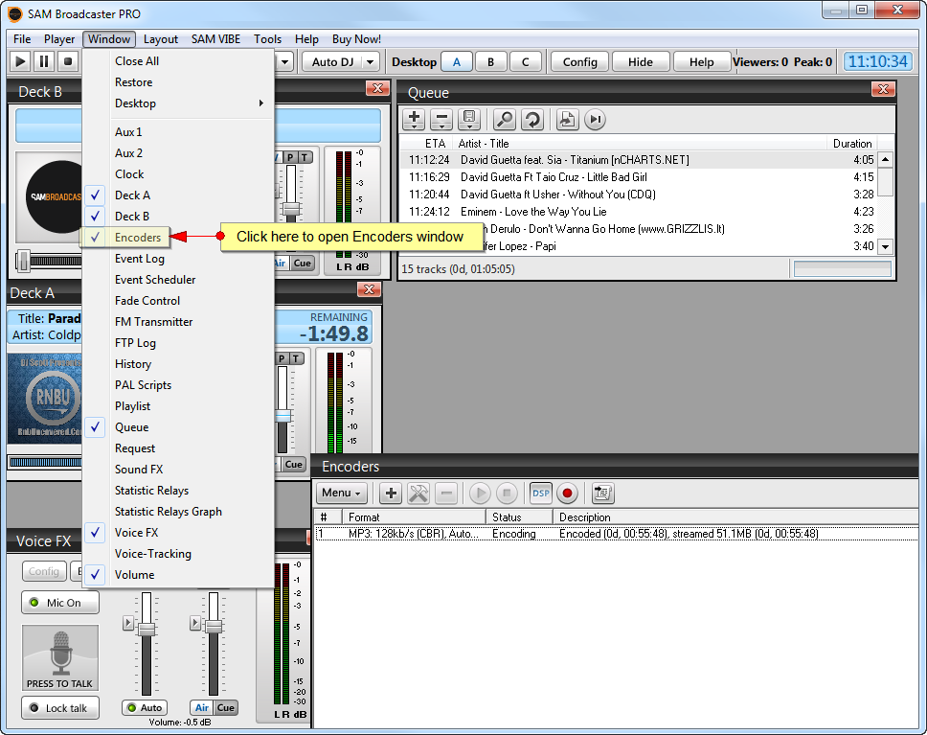Add a new encoder with the plus icon

391,494
